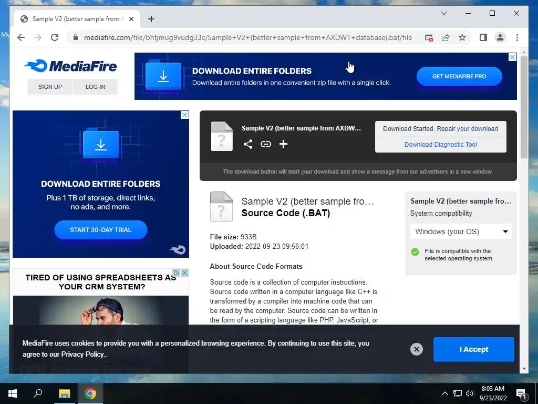The width and height of the screenshot is (538, 404).
Task: Copy link using chain link icon
Action: [265, 144]
